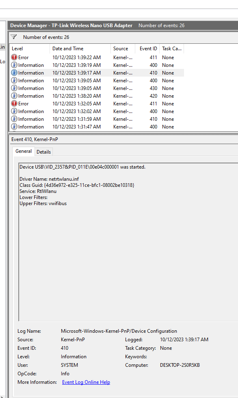
Task: Click the 'Driver Name: netrtwlanu.inf' line
Action: click(49, 179)
